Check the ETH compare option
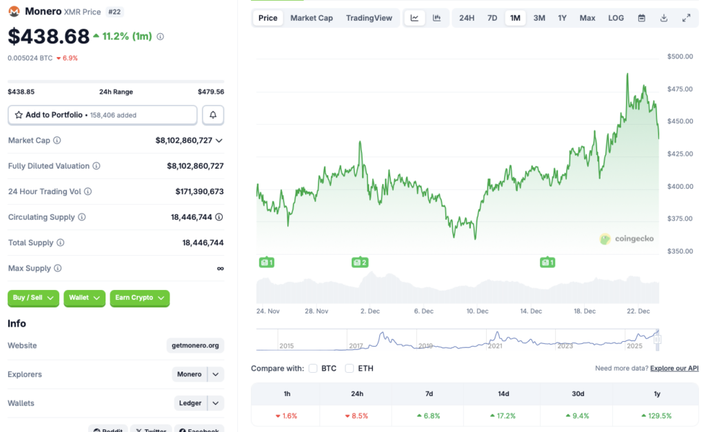The width and height of the screenshot is (706, 432). point(349,369)
